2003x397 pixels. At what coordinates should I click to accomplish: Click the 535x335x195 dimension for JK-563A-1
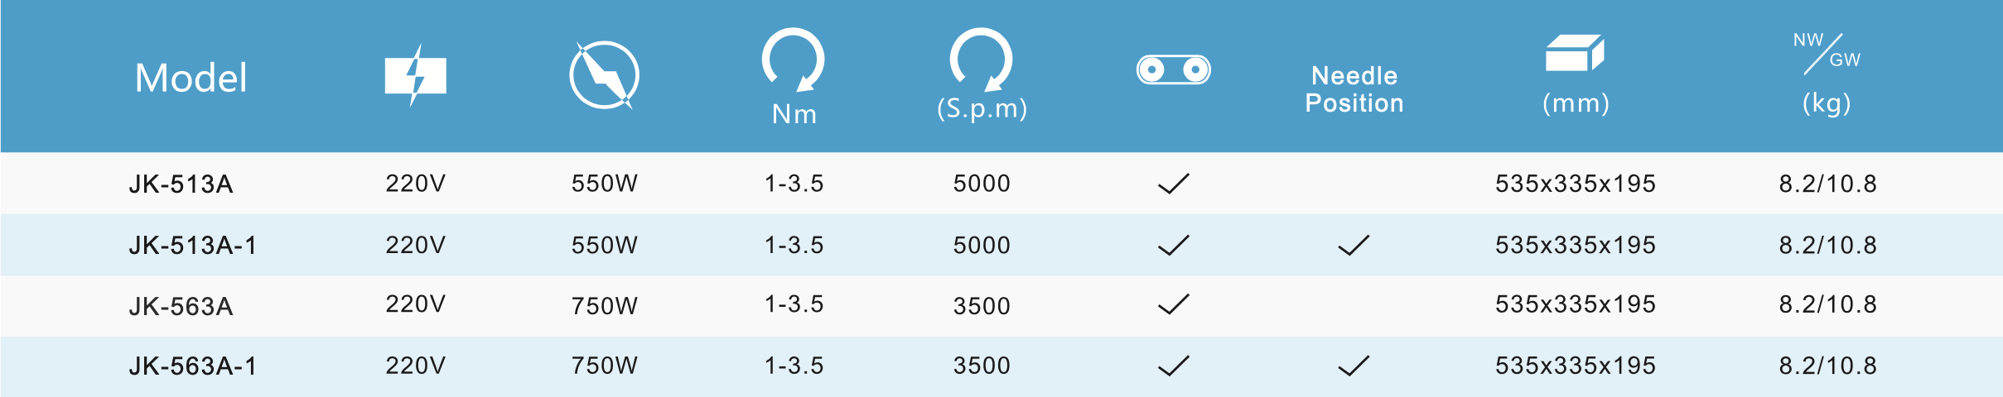[1575, 366]
